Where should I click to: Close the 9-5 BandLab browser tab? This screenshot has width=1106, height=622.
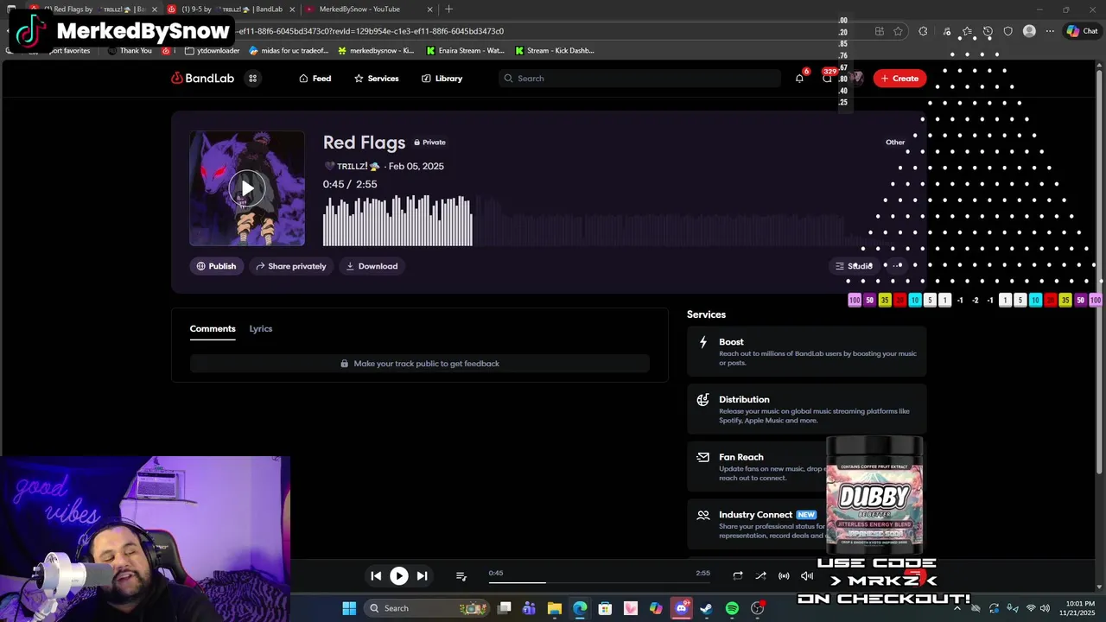coord(292,10)
